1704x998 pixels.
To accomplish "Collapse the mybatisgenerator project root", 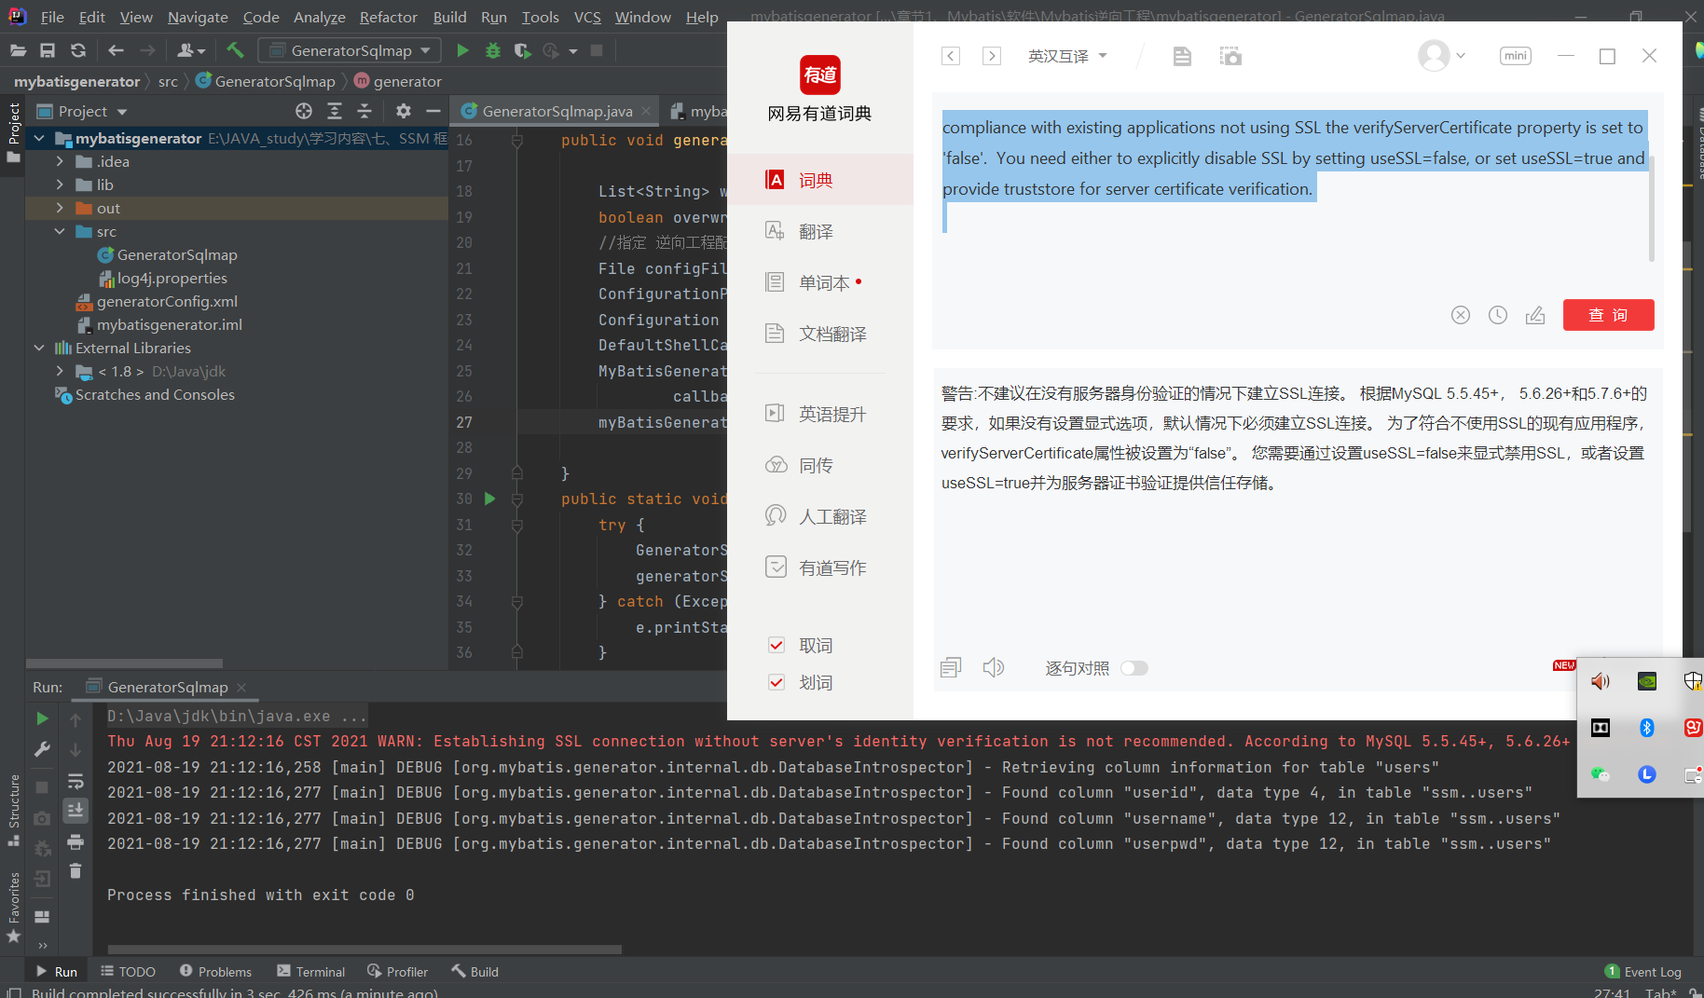I will coord(39,138).
